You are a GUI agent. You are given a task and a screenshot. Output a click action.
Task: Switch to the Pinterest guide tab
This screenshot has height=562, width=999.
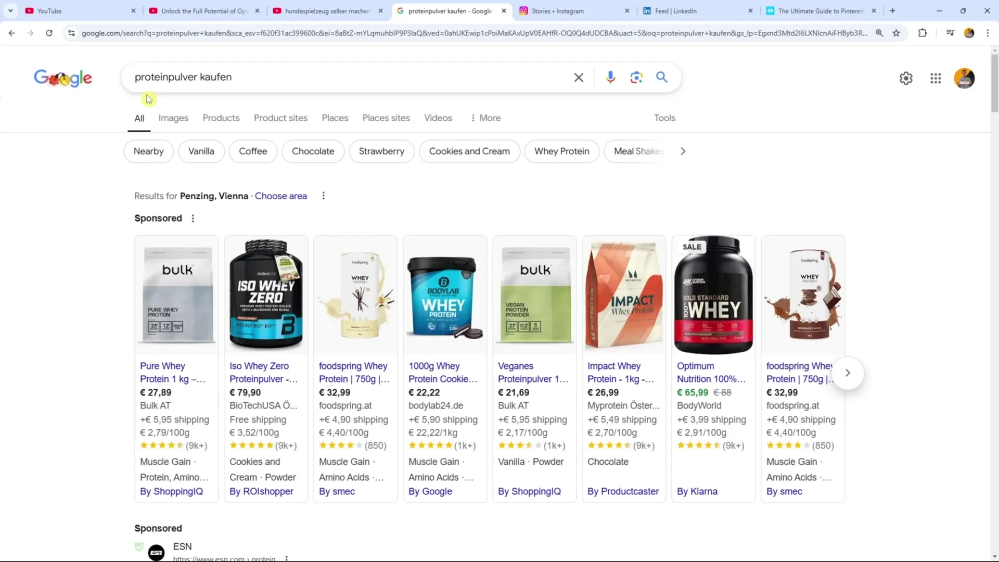(x=821, y=10)
